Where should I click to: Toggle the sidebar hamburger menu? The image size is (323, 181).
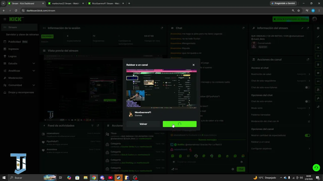pyautogui.click(x=5, y=19)
